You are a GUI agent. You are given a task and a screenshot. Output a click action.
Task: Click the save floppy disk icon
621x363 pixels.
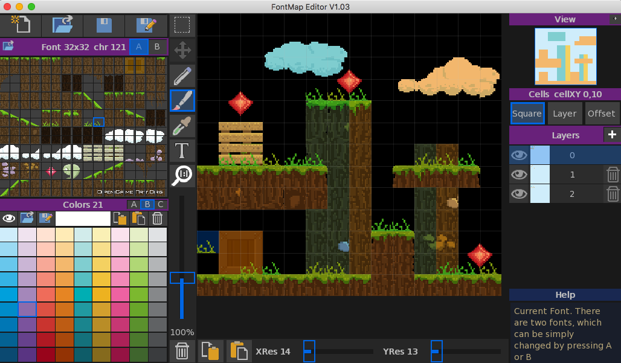click(104, 25)
